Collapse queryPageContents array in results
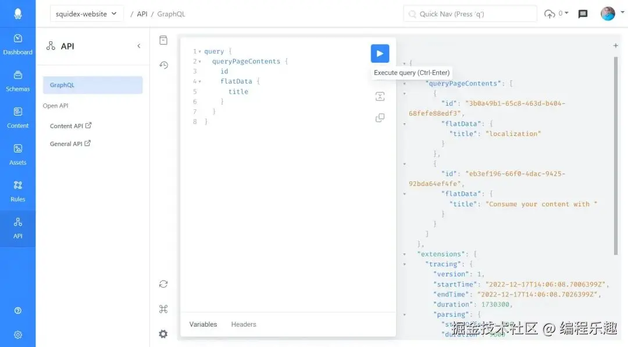This screenshot has height=347, width=628. click(405, 84)
